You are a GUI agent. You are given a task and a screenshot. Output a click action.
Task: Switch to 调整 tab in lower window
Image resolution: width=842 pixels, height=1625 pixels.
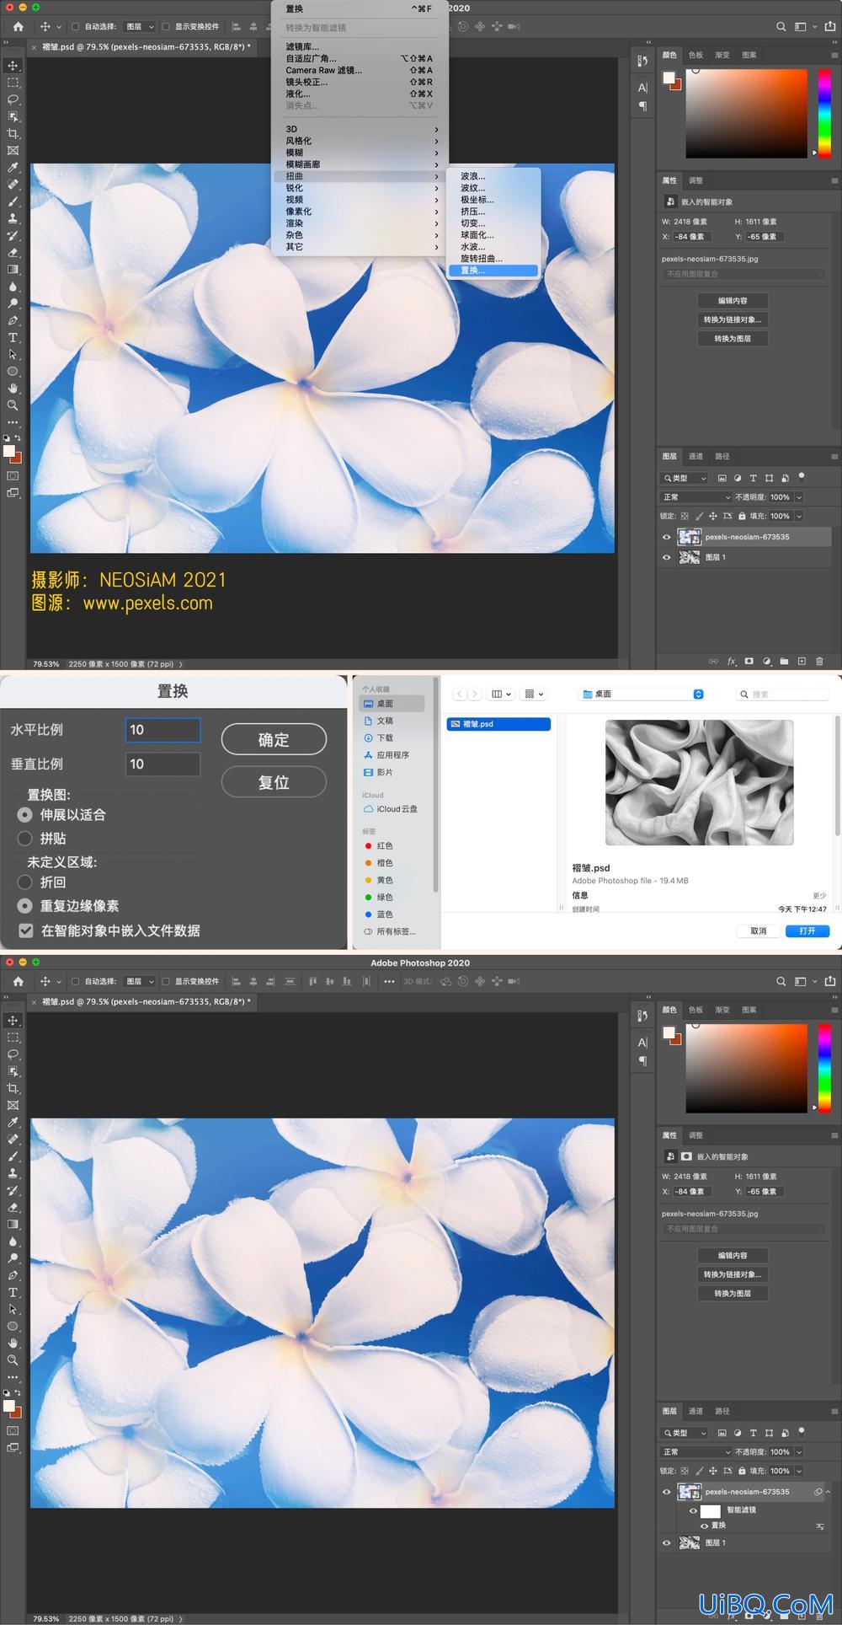tap(695, 1135)
